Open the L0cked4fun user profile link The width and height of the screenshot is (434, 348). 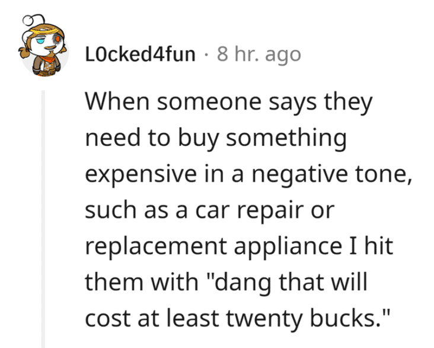[x=141, y=55]
